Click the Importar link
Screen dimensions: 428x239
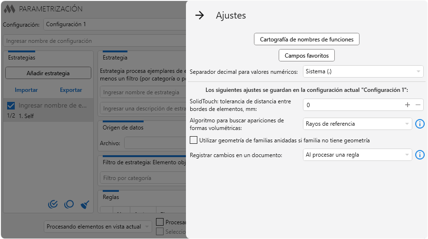(26, 90)
